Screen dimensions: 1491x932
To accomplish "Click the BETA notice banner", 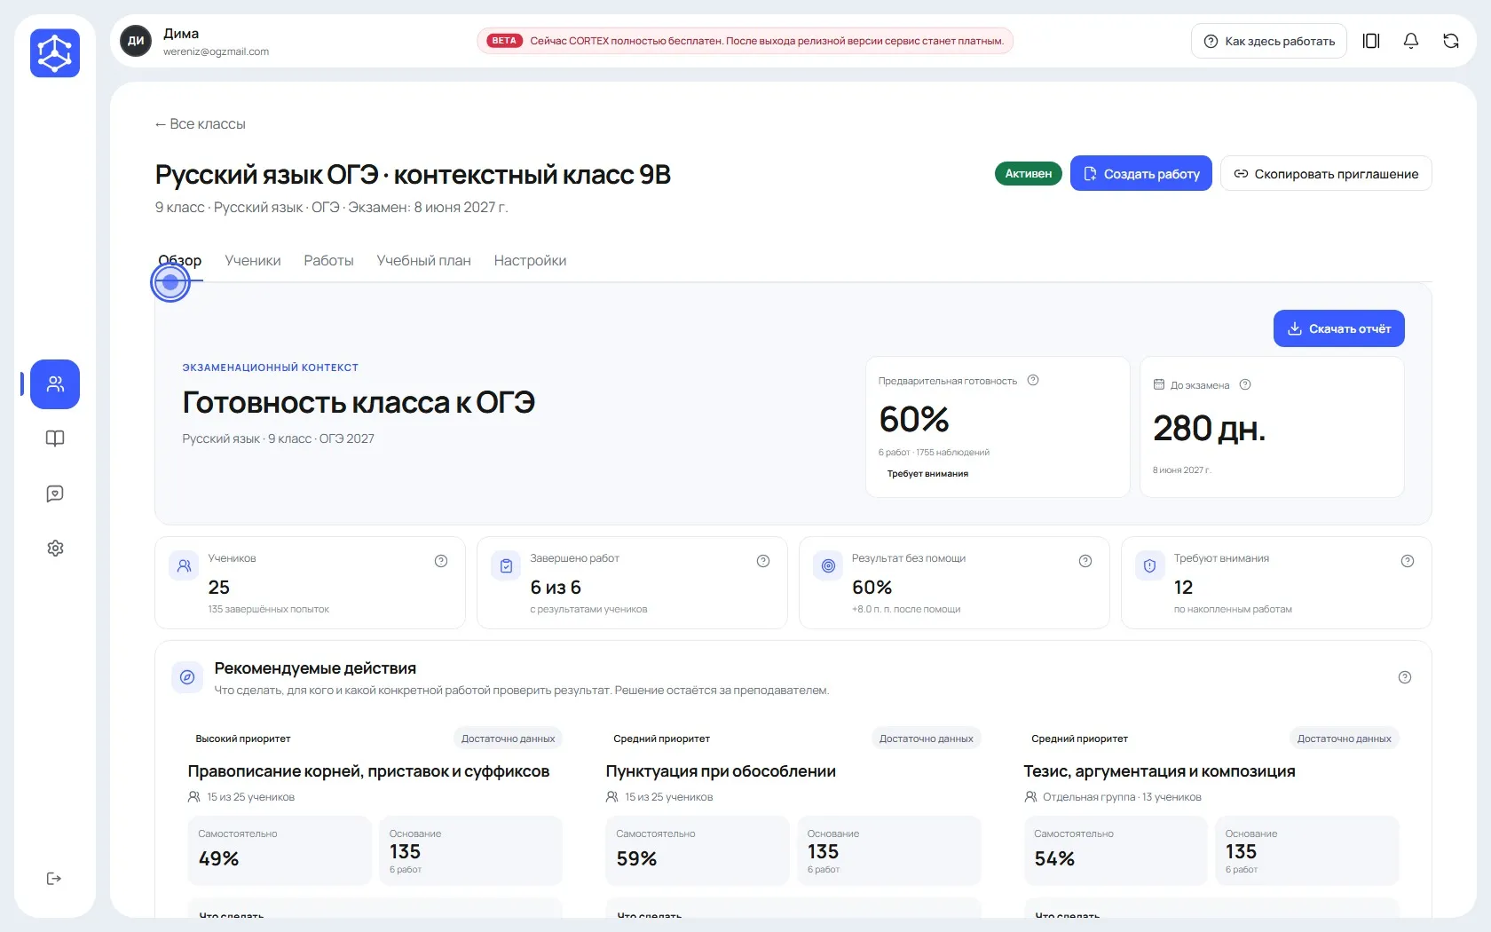I will (x=745, y=41).
